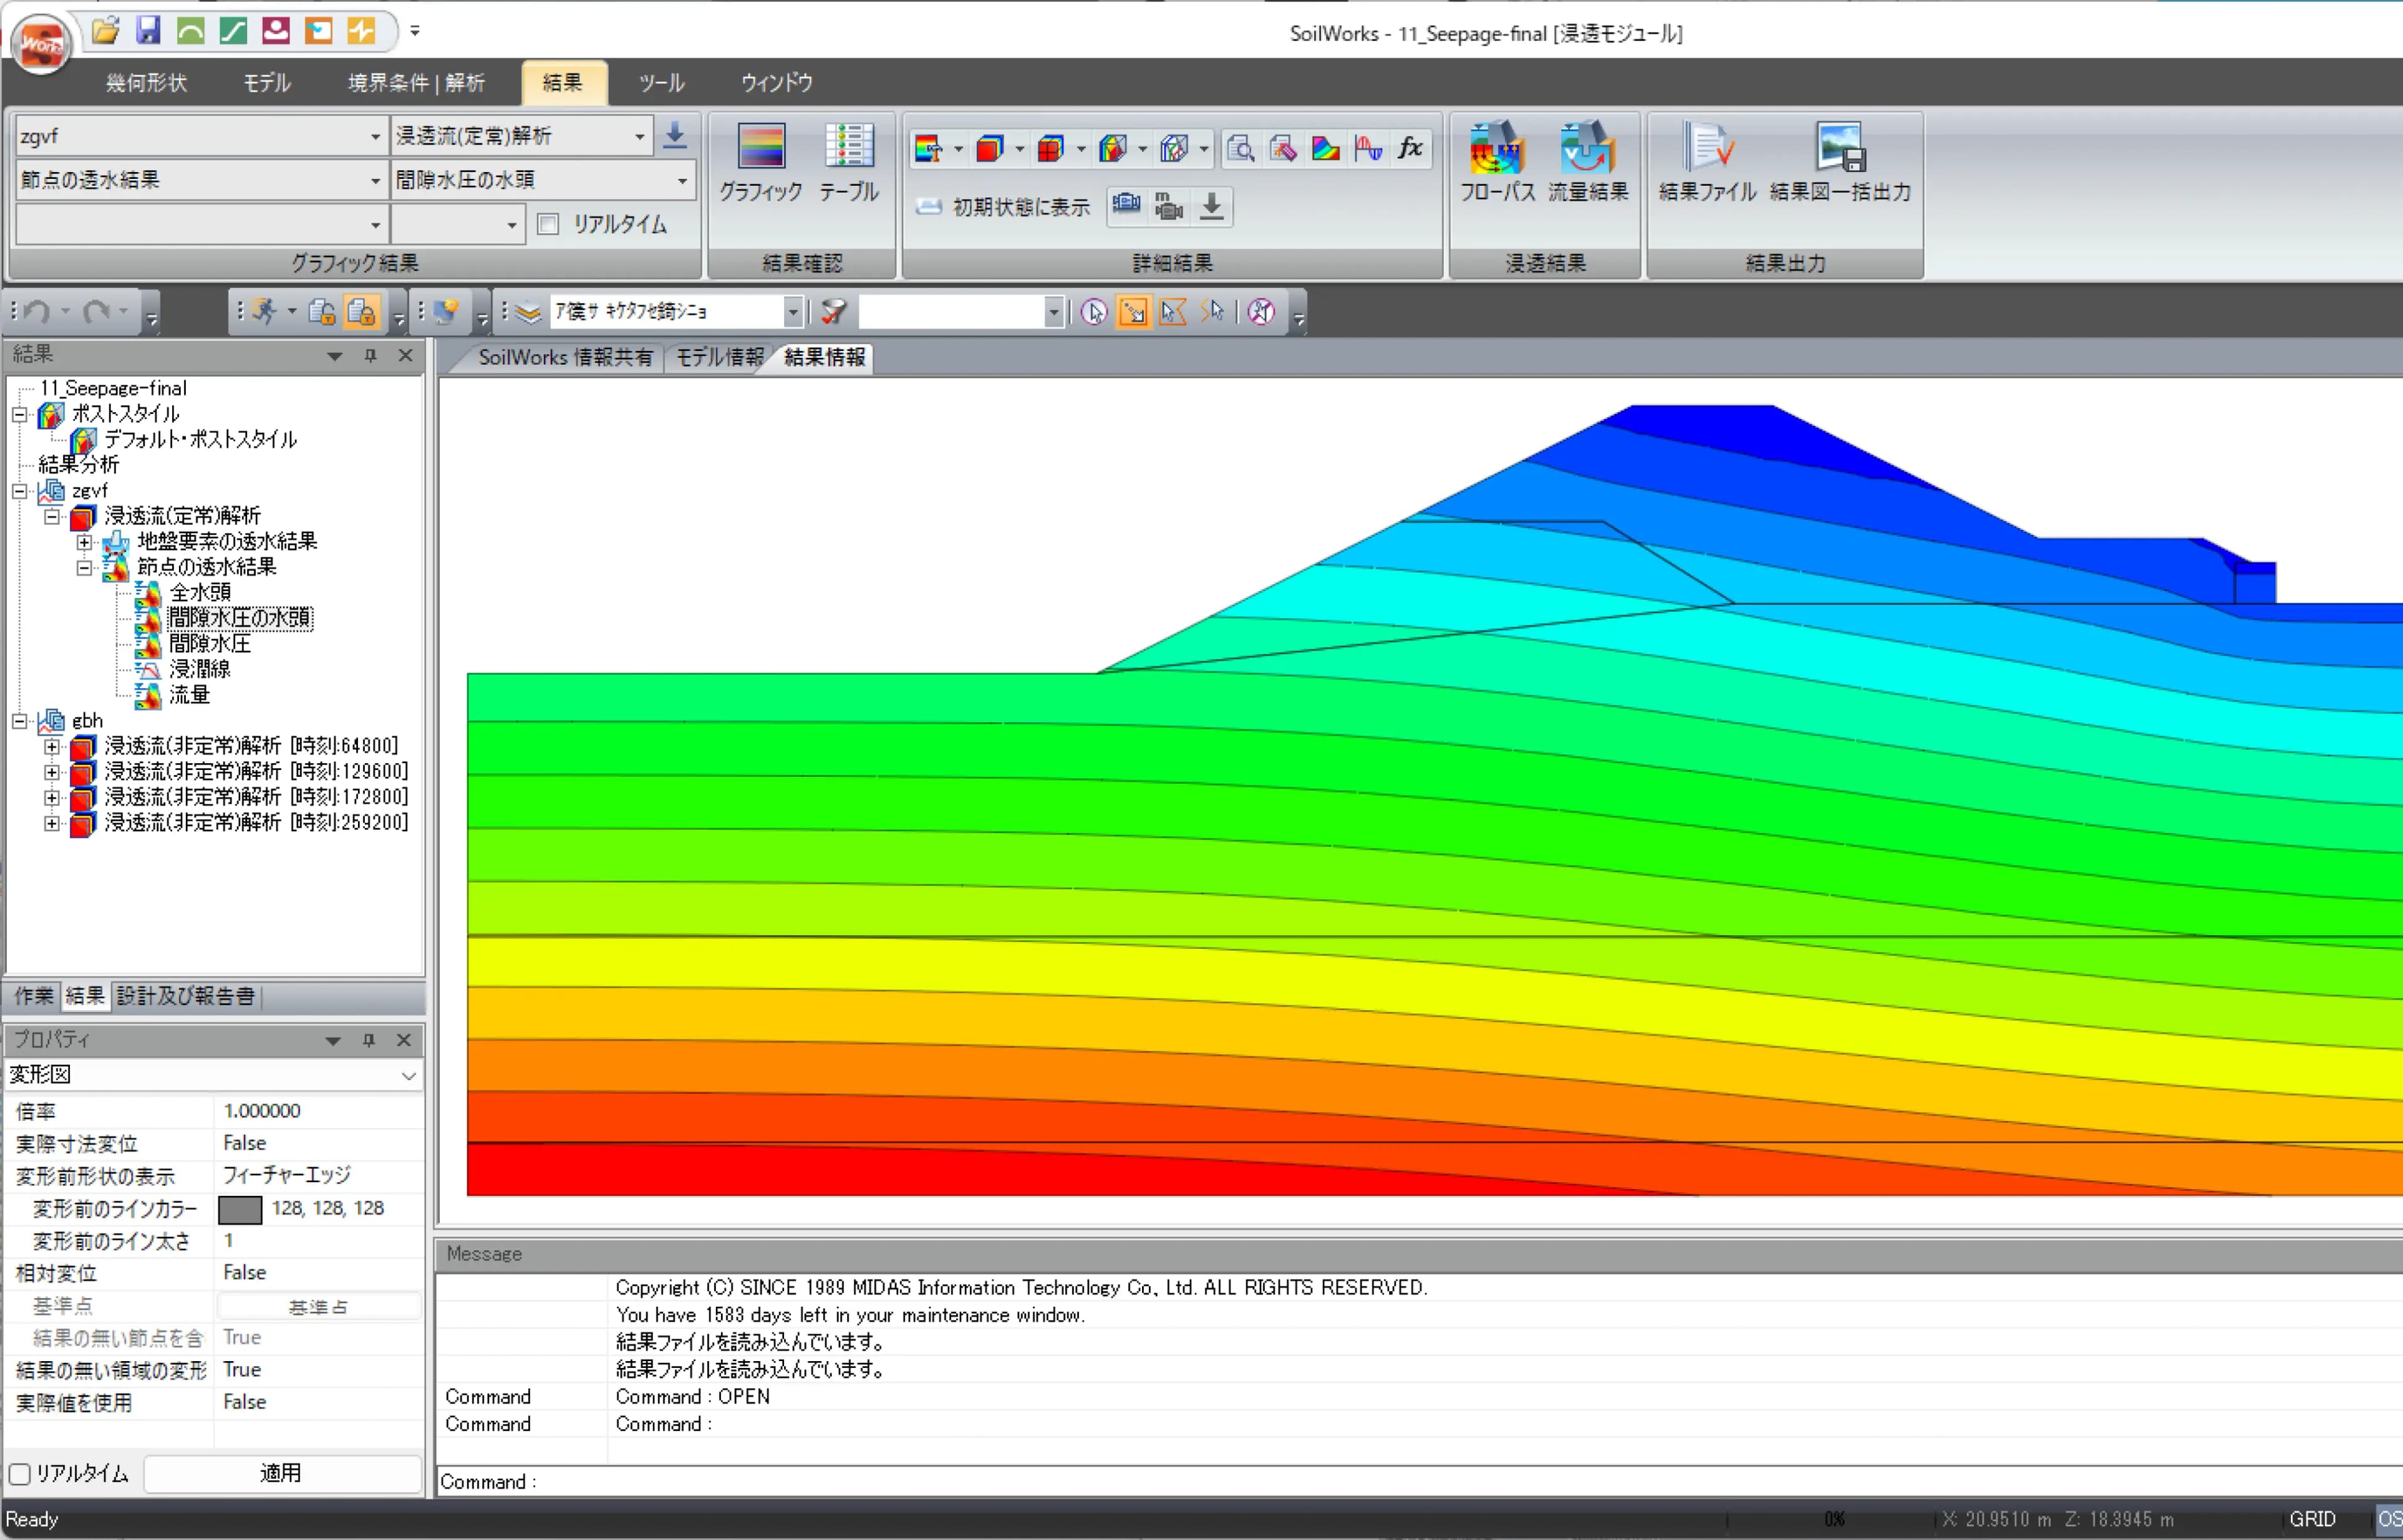Click the Save icon in quick access toolbar
This screenshot has width=2403, height=1540.
pos(148,30)
